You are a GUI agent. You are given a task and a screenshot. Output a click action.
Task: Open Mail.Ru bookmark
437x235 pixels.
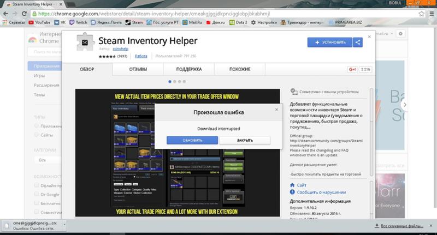tap(192, 22)
